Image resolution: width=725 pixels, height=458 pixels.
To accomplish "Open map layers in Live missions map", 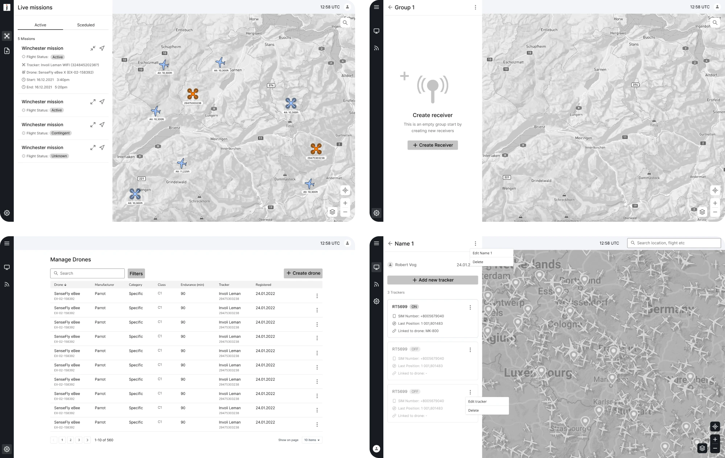I will coord(332,212).
